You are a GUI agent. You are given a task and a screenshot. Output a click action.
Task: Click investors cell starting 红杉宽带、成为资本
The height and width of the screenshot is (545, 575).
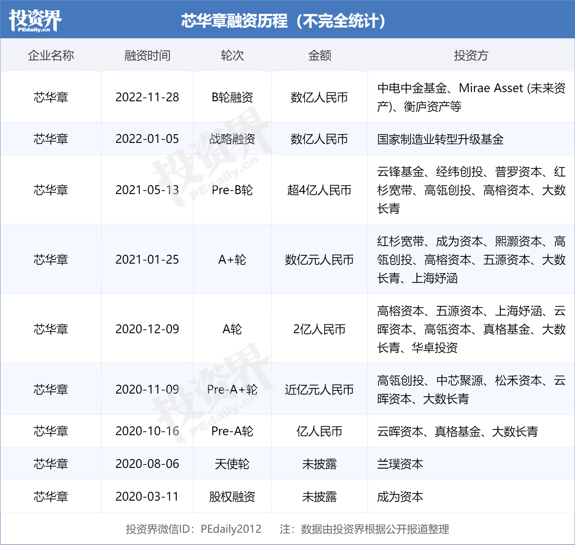tap(471, 260)
